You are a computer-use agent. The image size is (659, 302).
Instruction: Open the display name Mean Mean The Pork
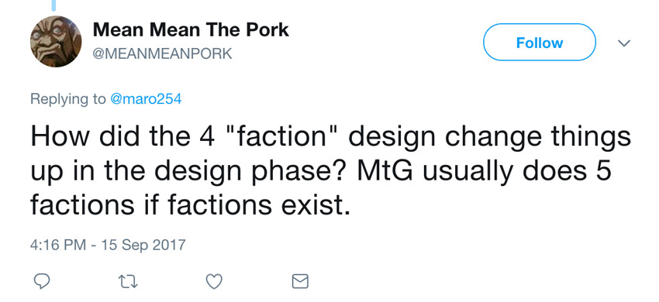coord(191,30)
